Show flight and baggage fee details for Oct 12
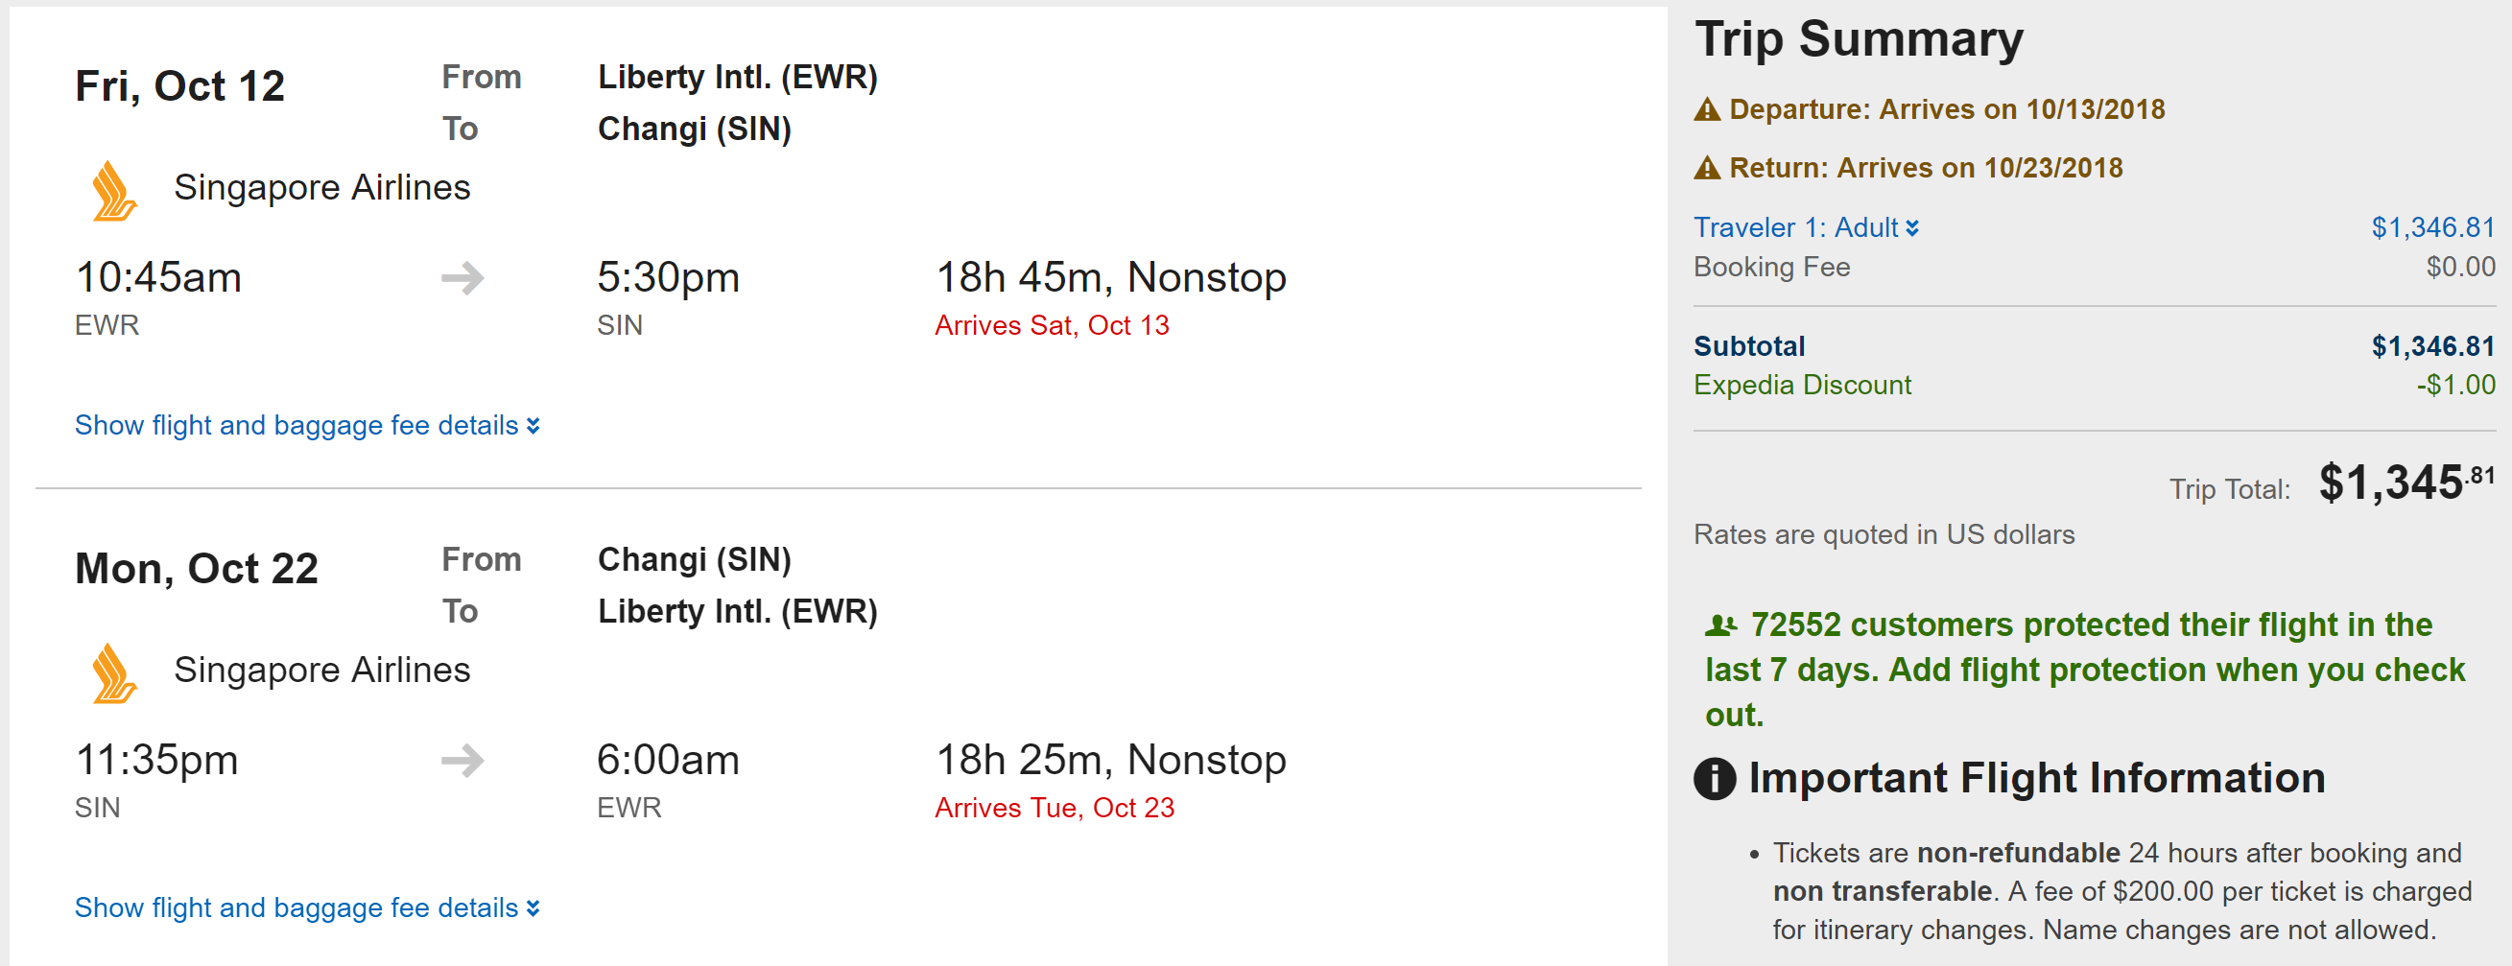Screen dimensions: 2512x966 (x=307, y=426)
